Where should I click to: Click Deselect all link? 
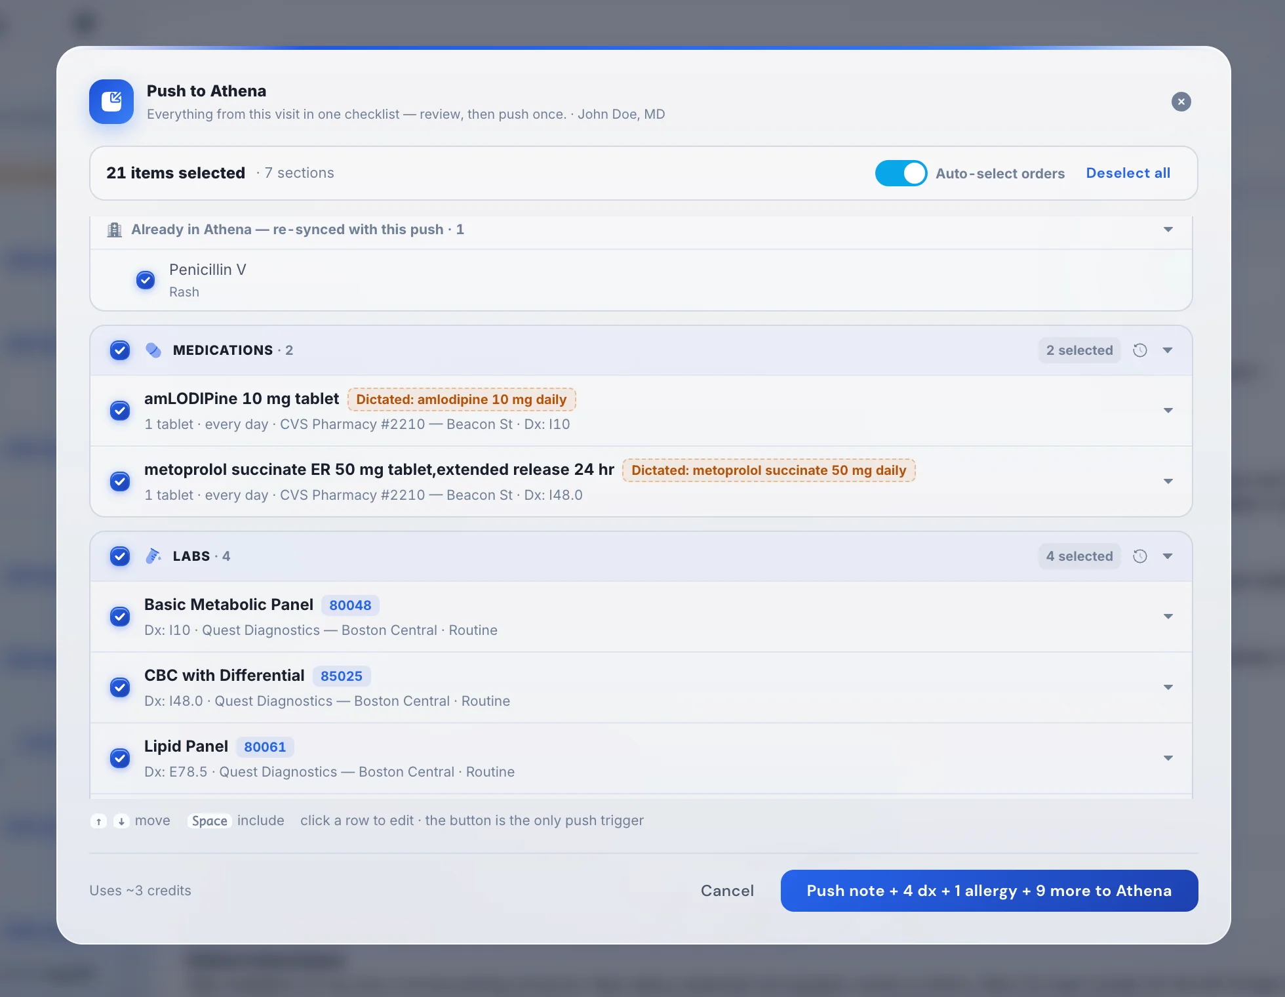[x=1128, y=173]
